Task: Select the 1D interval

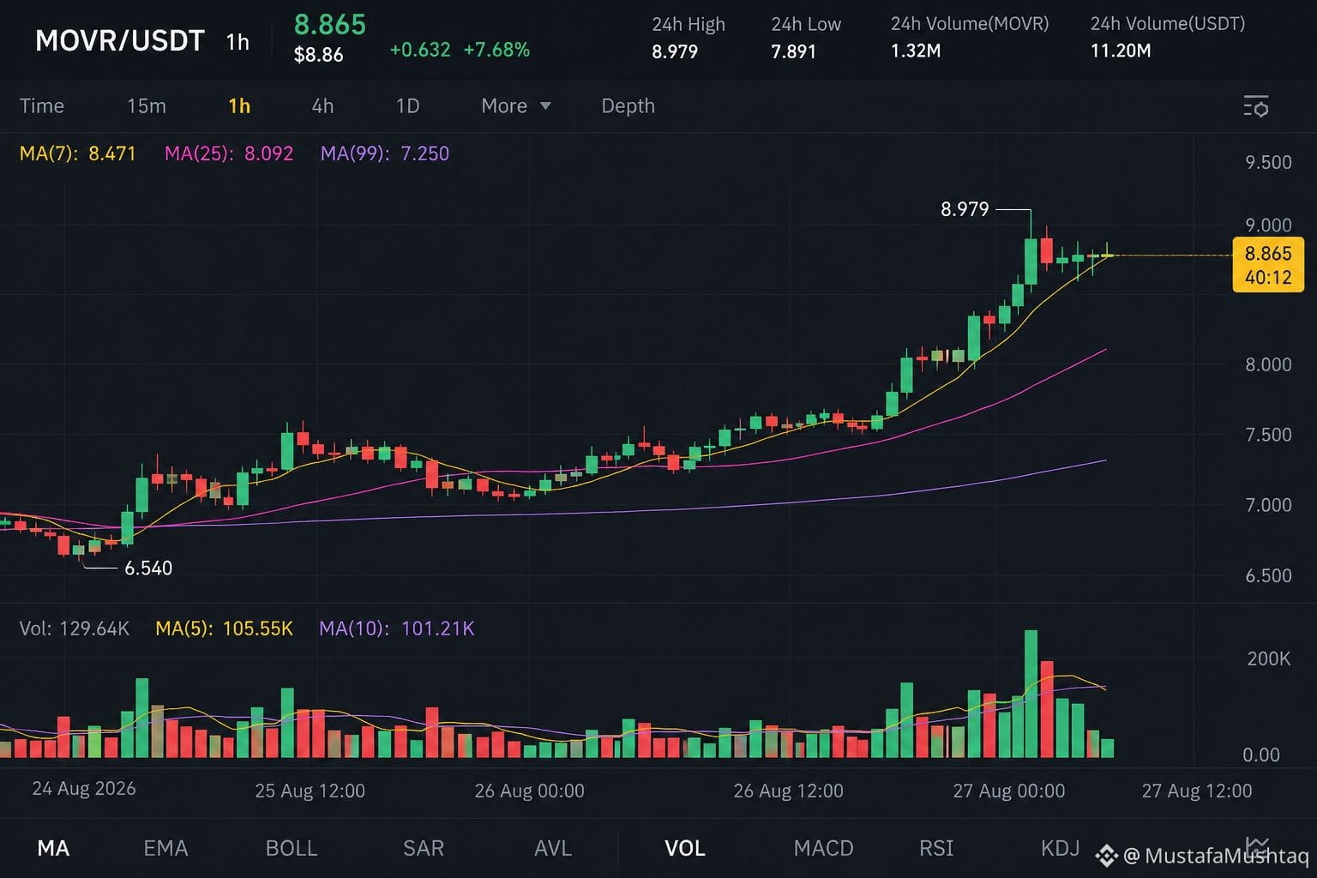Action: pyautogui.click(x=407, y=105)
